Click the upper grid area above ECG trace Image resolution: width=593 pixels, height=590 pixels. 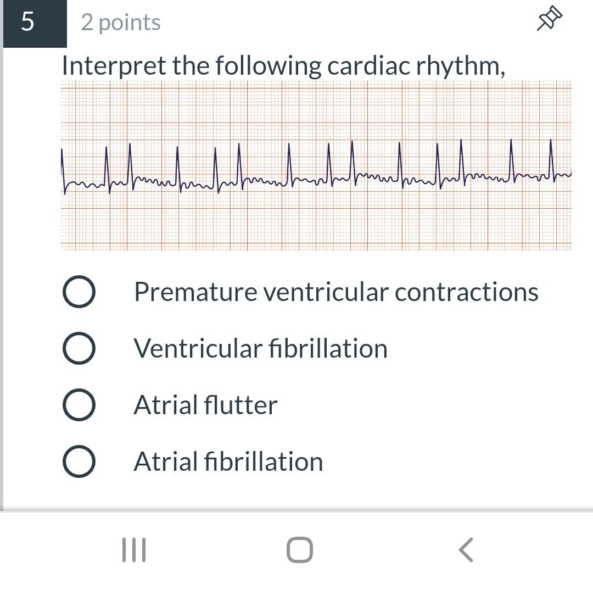tap(316, 109)
